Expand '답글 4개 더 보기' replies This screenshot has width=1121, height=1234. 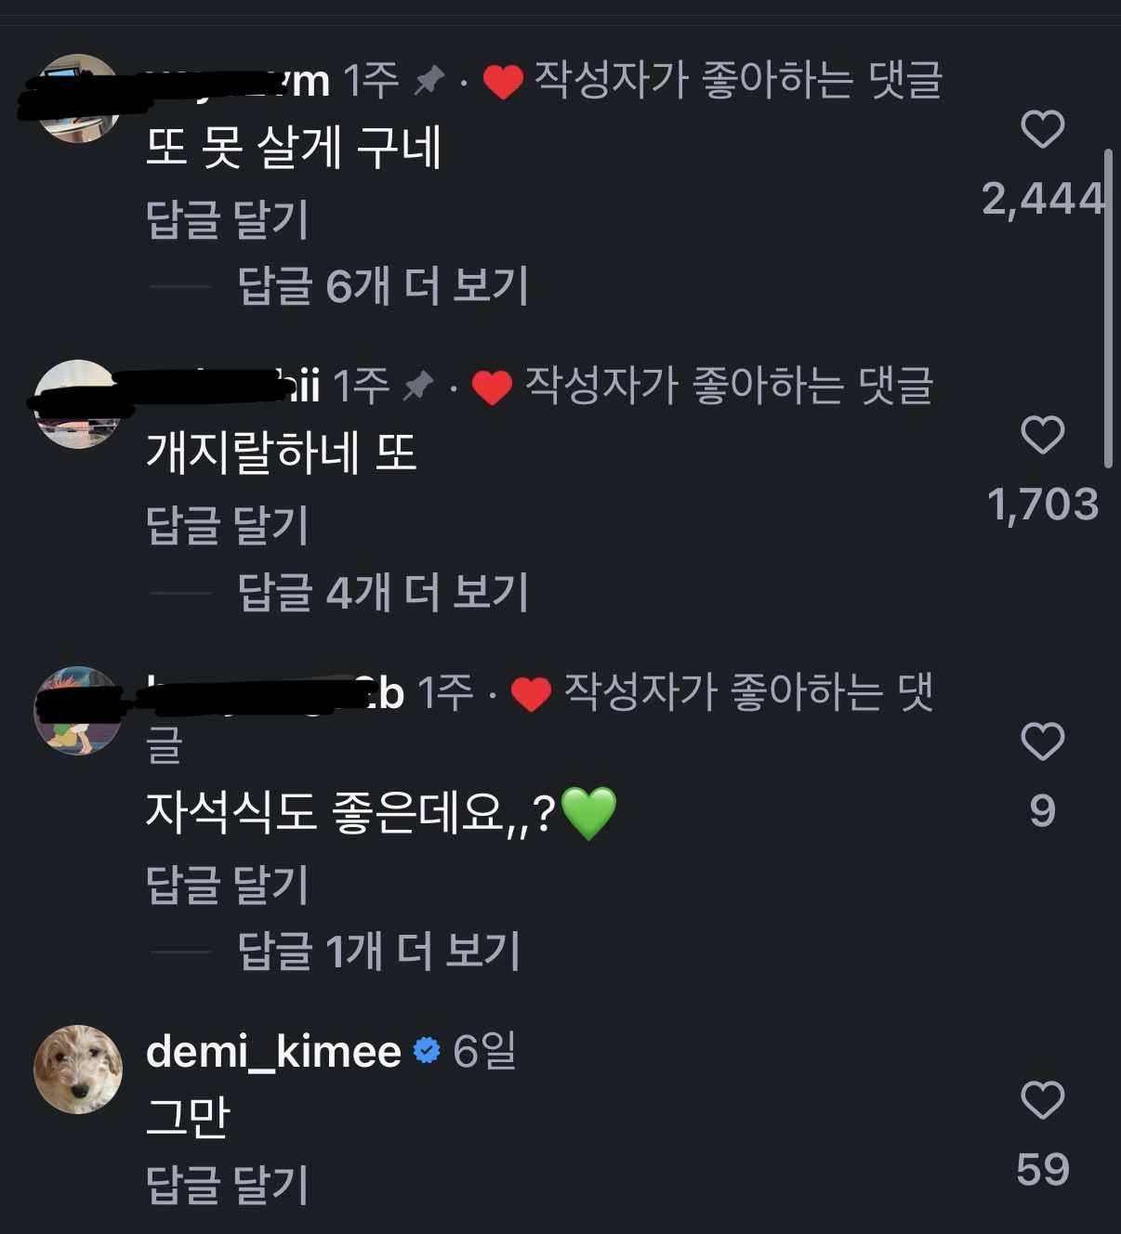[383, 592]
